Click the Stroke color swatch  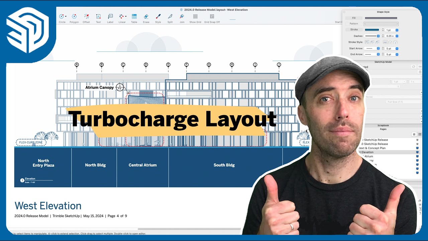[x=372, y=30]
